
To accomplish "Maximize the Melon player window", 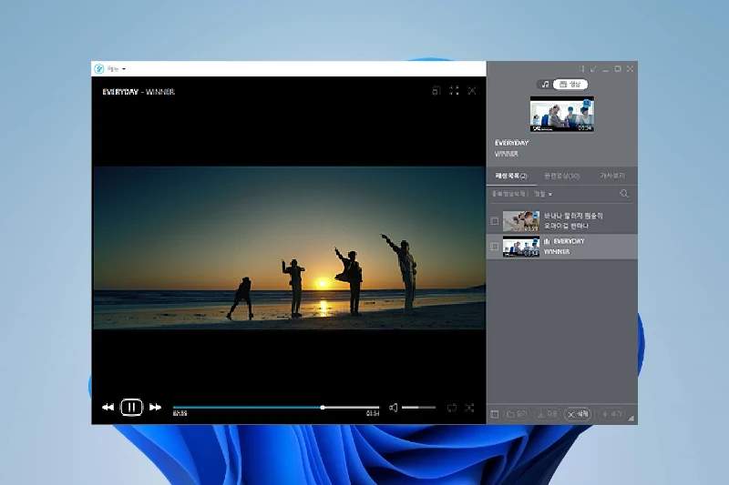I will click(618, 68).
